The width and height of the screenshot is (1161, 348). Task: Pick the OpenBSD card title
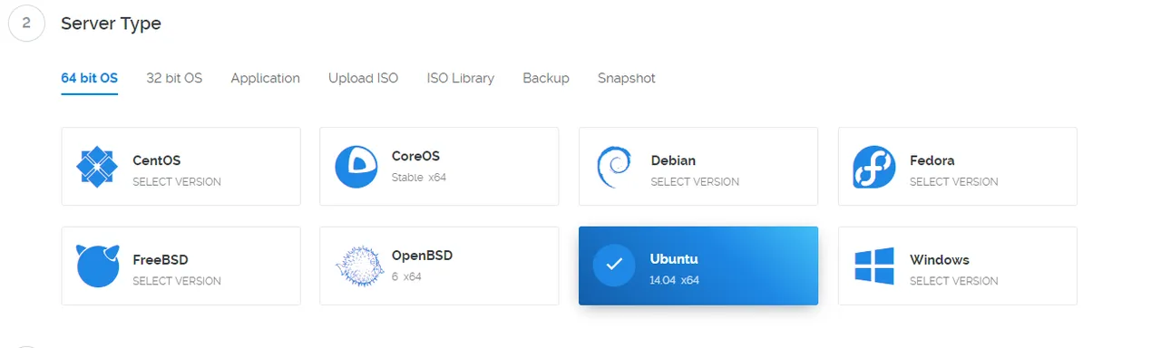[x=422, y=256]
